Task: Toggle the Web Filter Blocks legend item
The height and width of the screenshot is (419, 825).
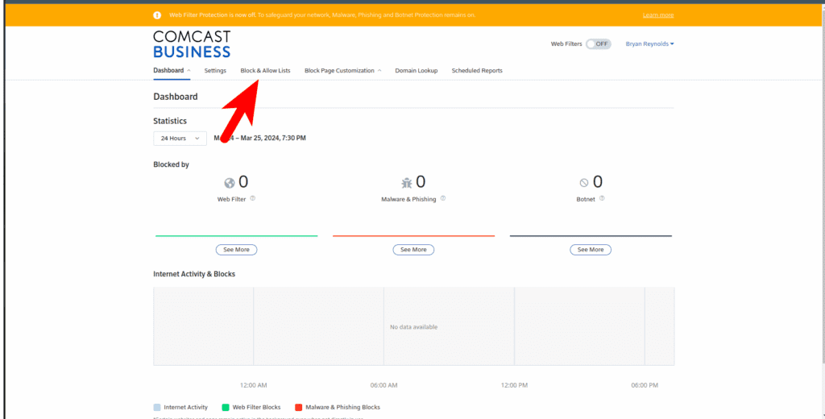Action: pyautogui.click(x=251, y=407)
